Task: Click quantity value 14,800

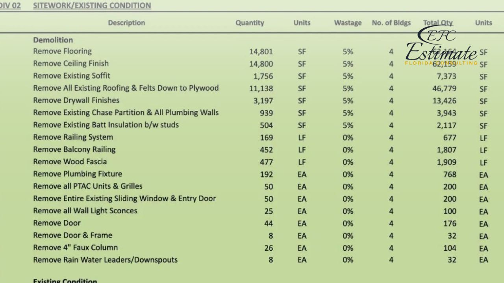Action: click(x=261, y=64)
